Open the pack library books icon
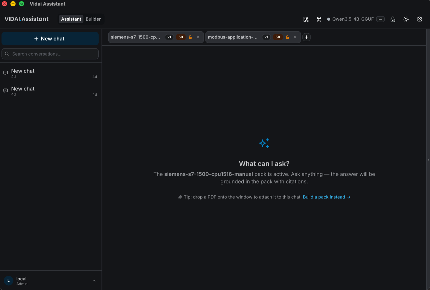Image resolution: width=430 pixels, height=290 pixels. (x=306, y=19)
